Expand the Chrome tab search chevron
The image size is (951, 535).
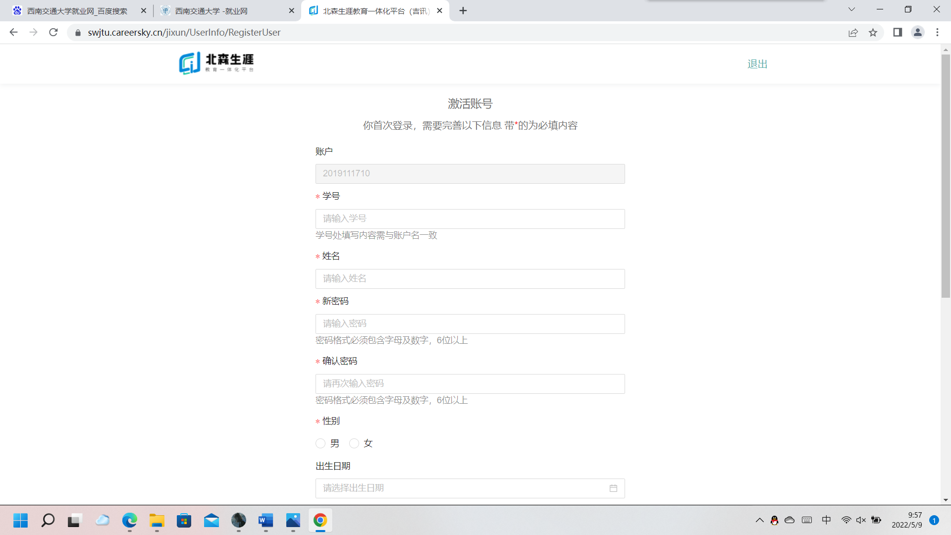click(851, 9)
